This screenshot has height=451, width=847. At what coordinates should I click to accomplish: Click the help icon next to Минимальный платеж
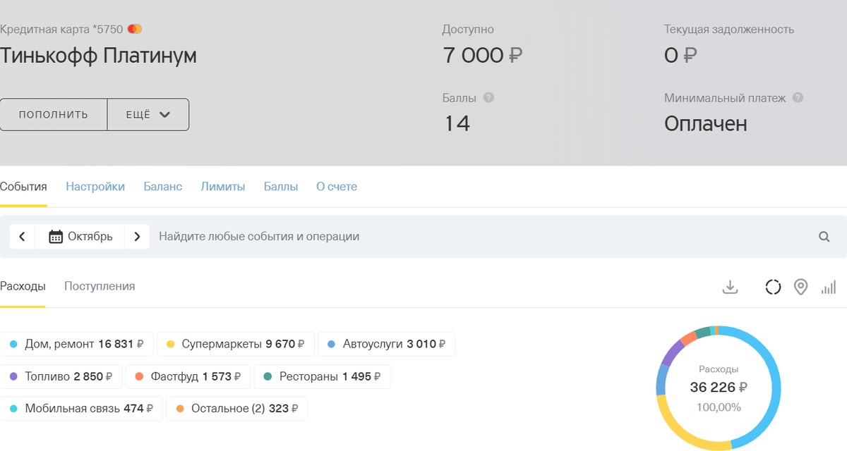(798, 98)
